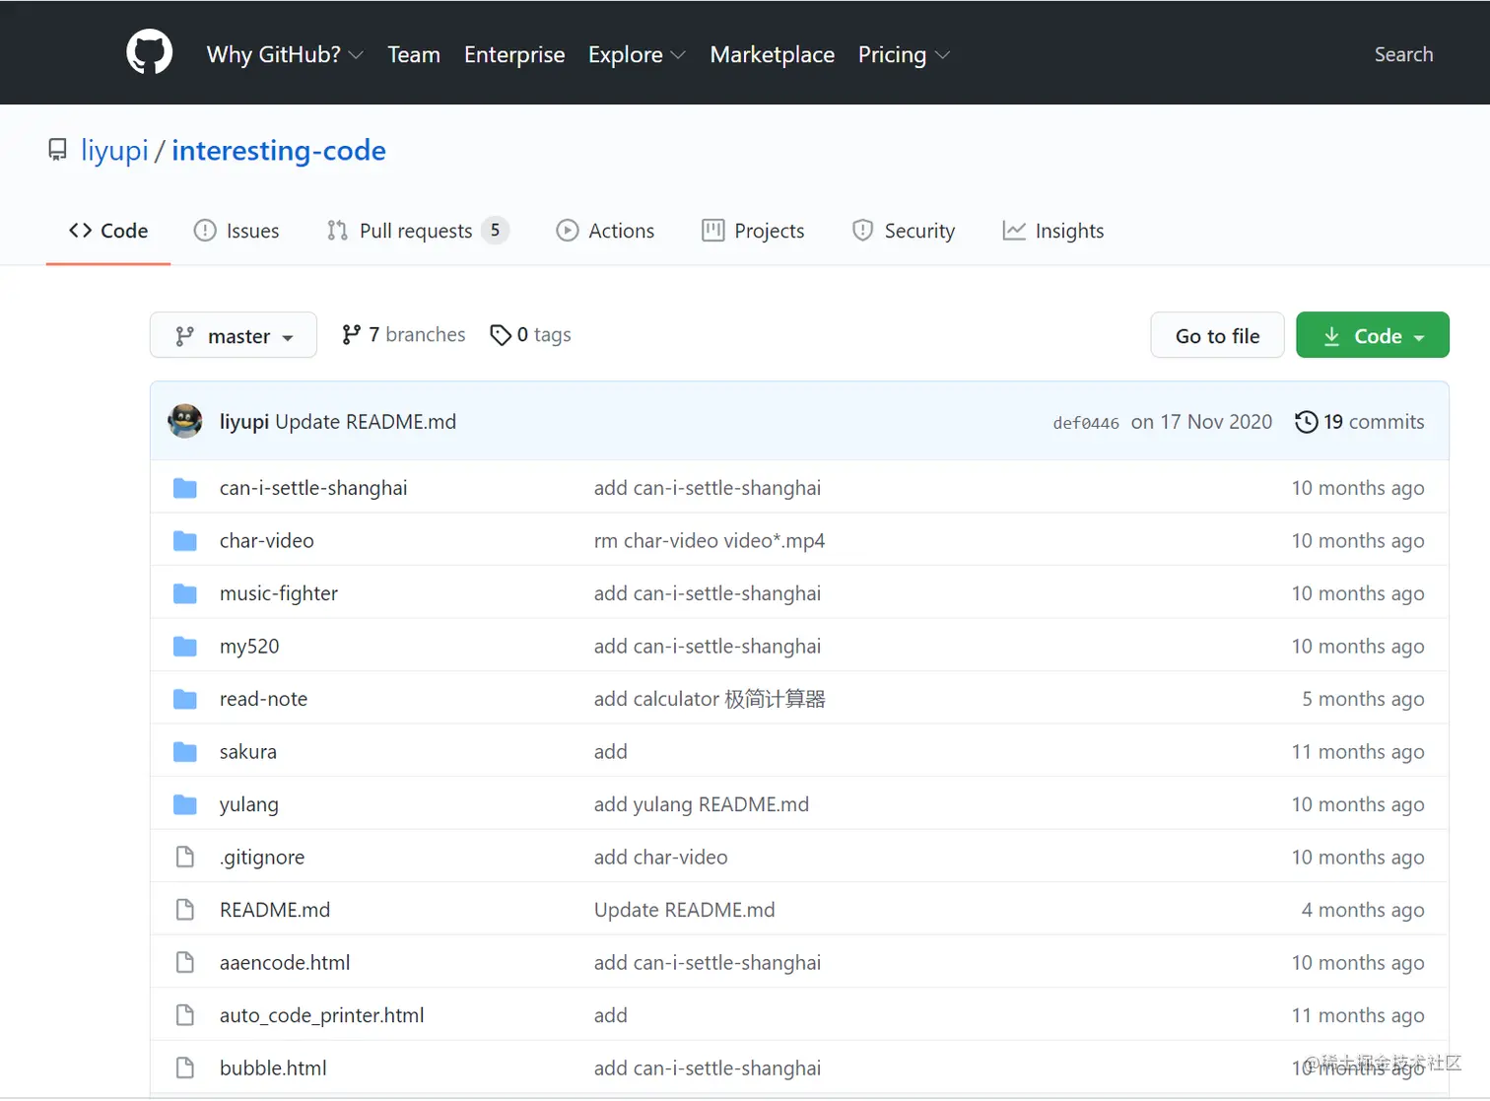Viewport: 1490px width, 1101px height.
Task: Open the Pull requests tab
Action: [x=418, y=231]
